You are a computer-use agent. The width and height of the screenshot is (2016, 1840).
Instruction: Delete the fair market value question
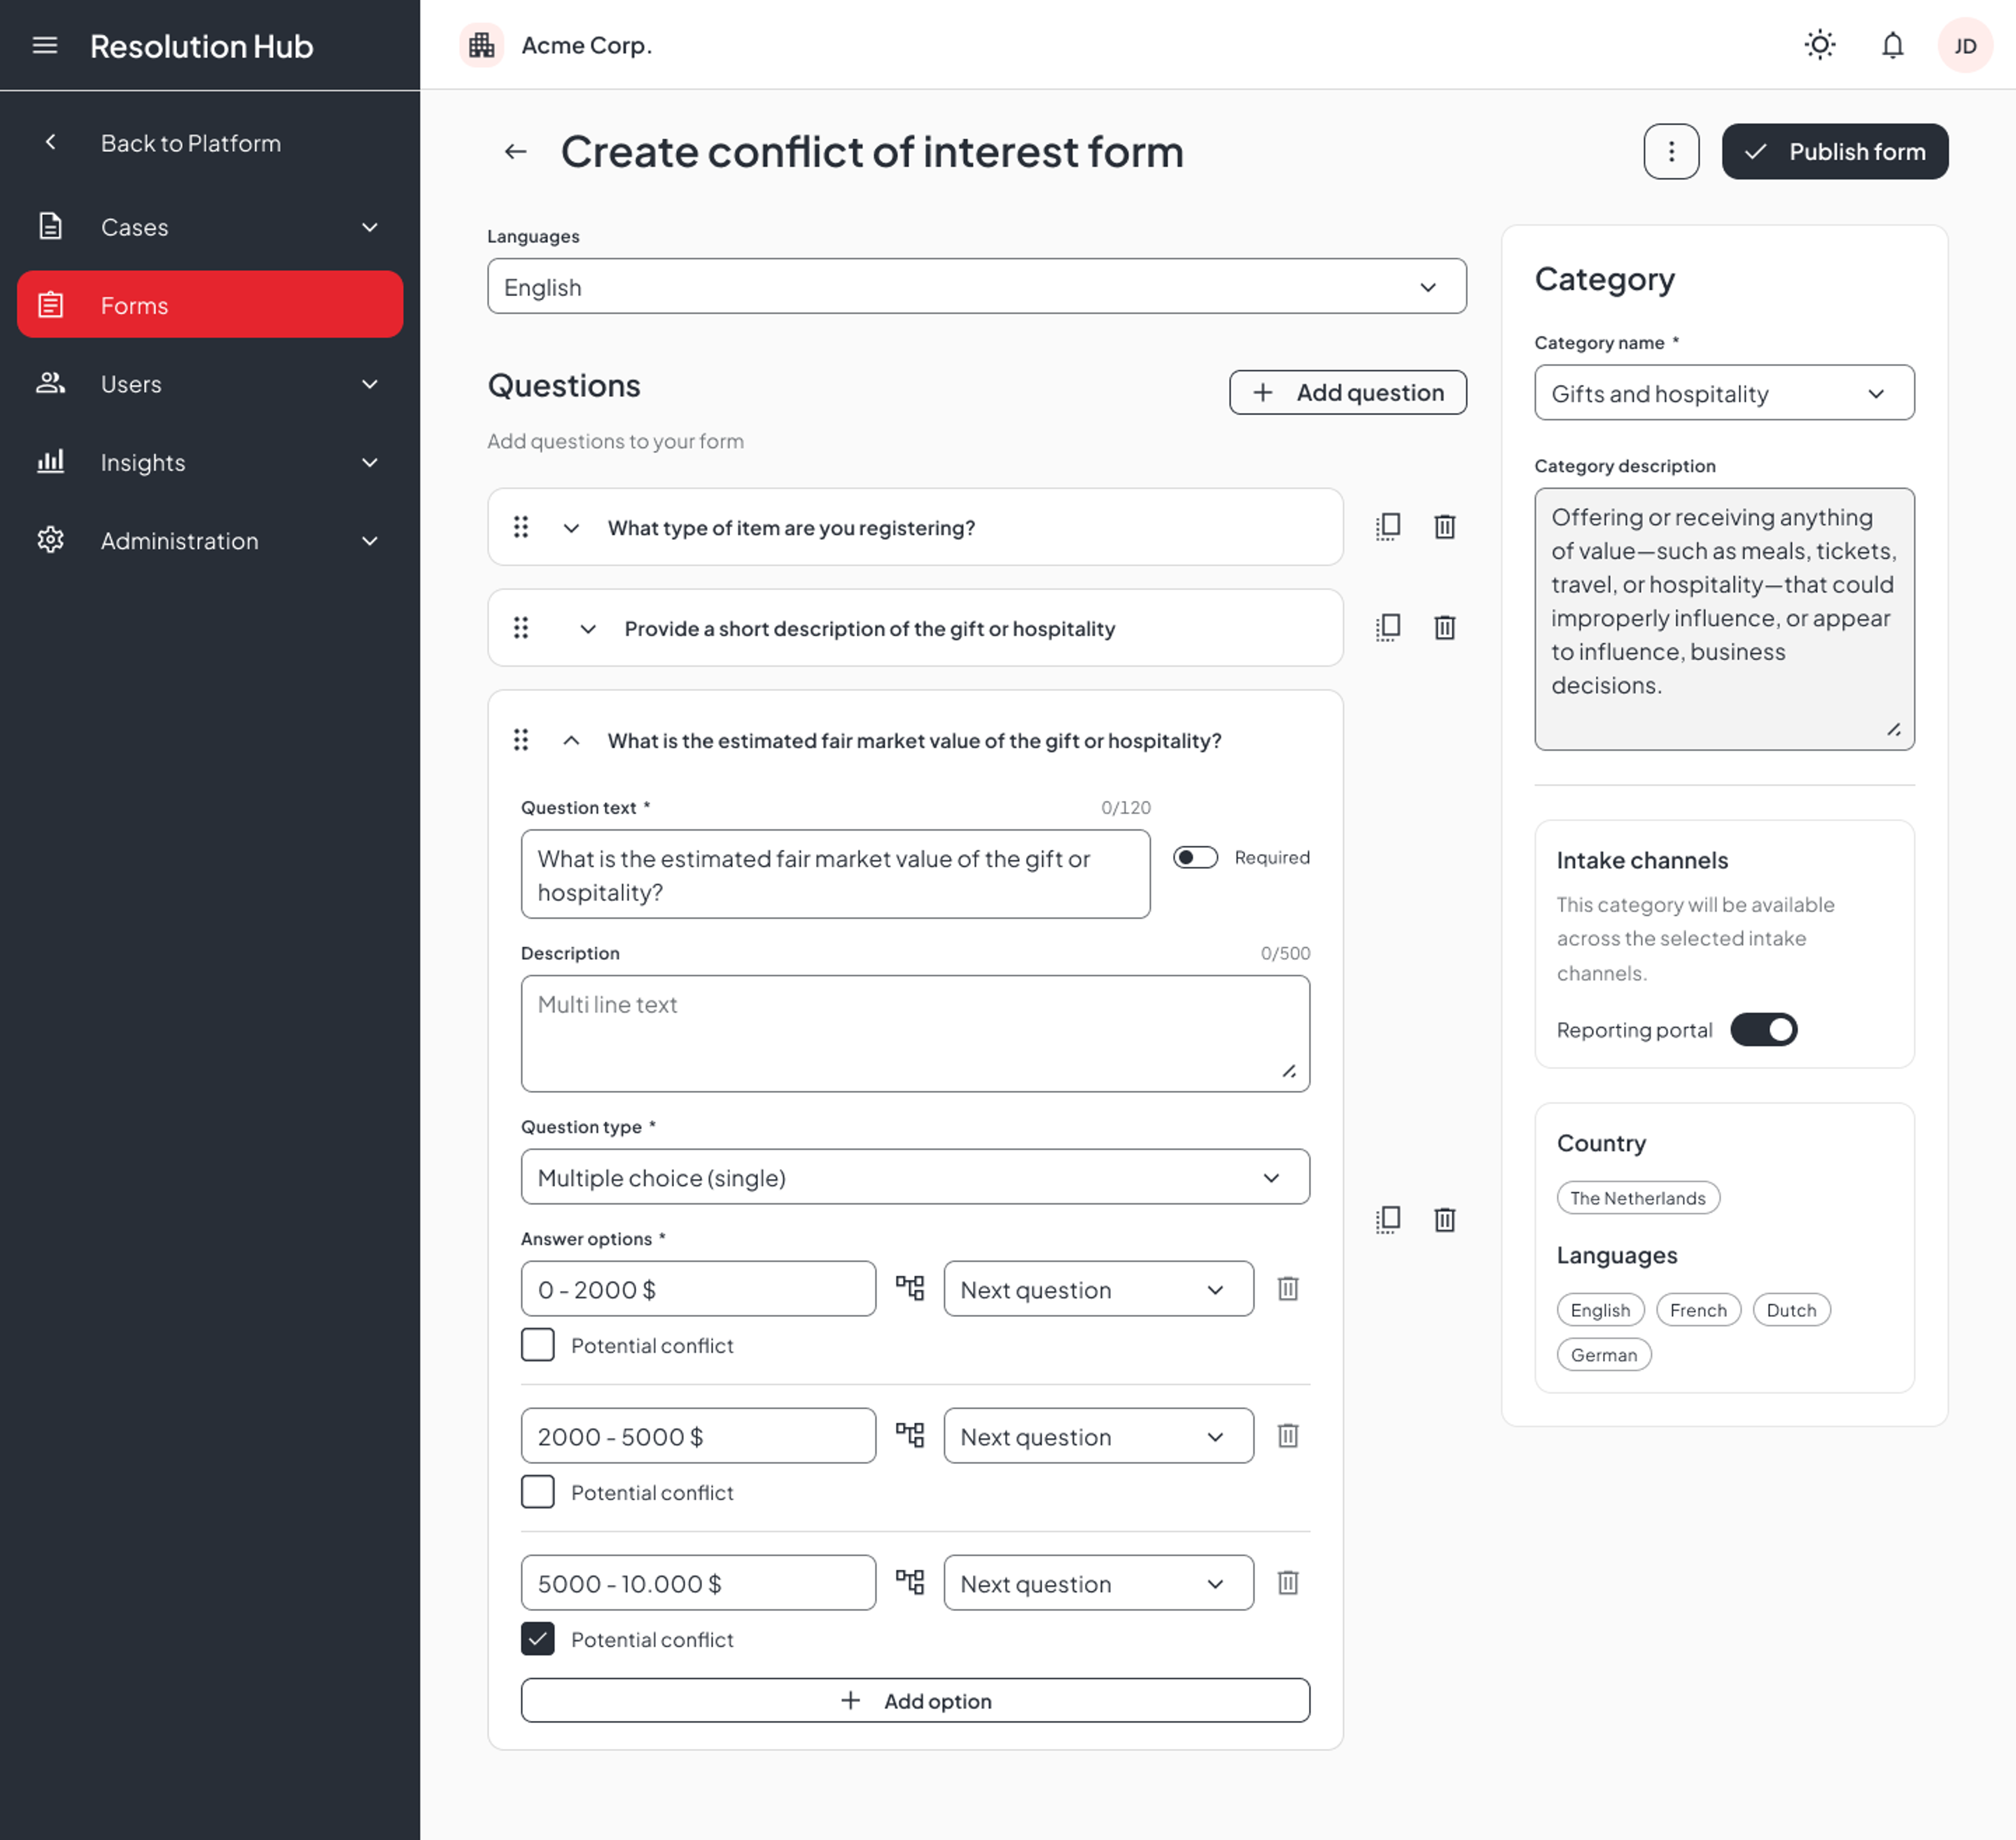1445,1220
